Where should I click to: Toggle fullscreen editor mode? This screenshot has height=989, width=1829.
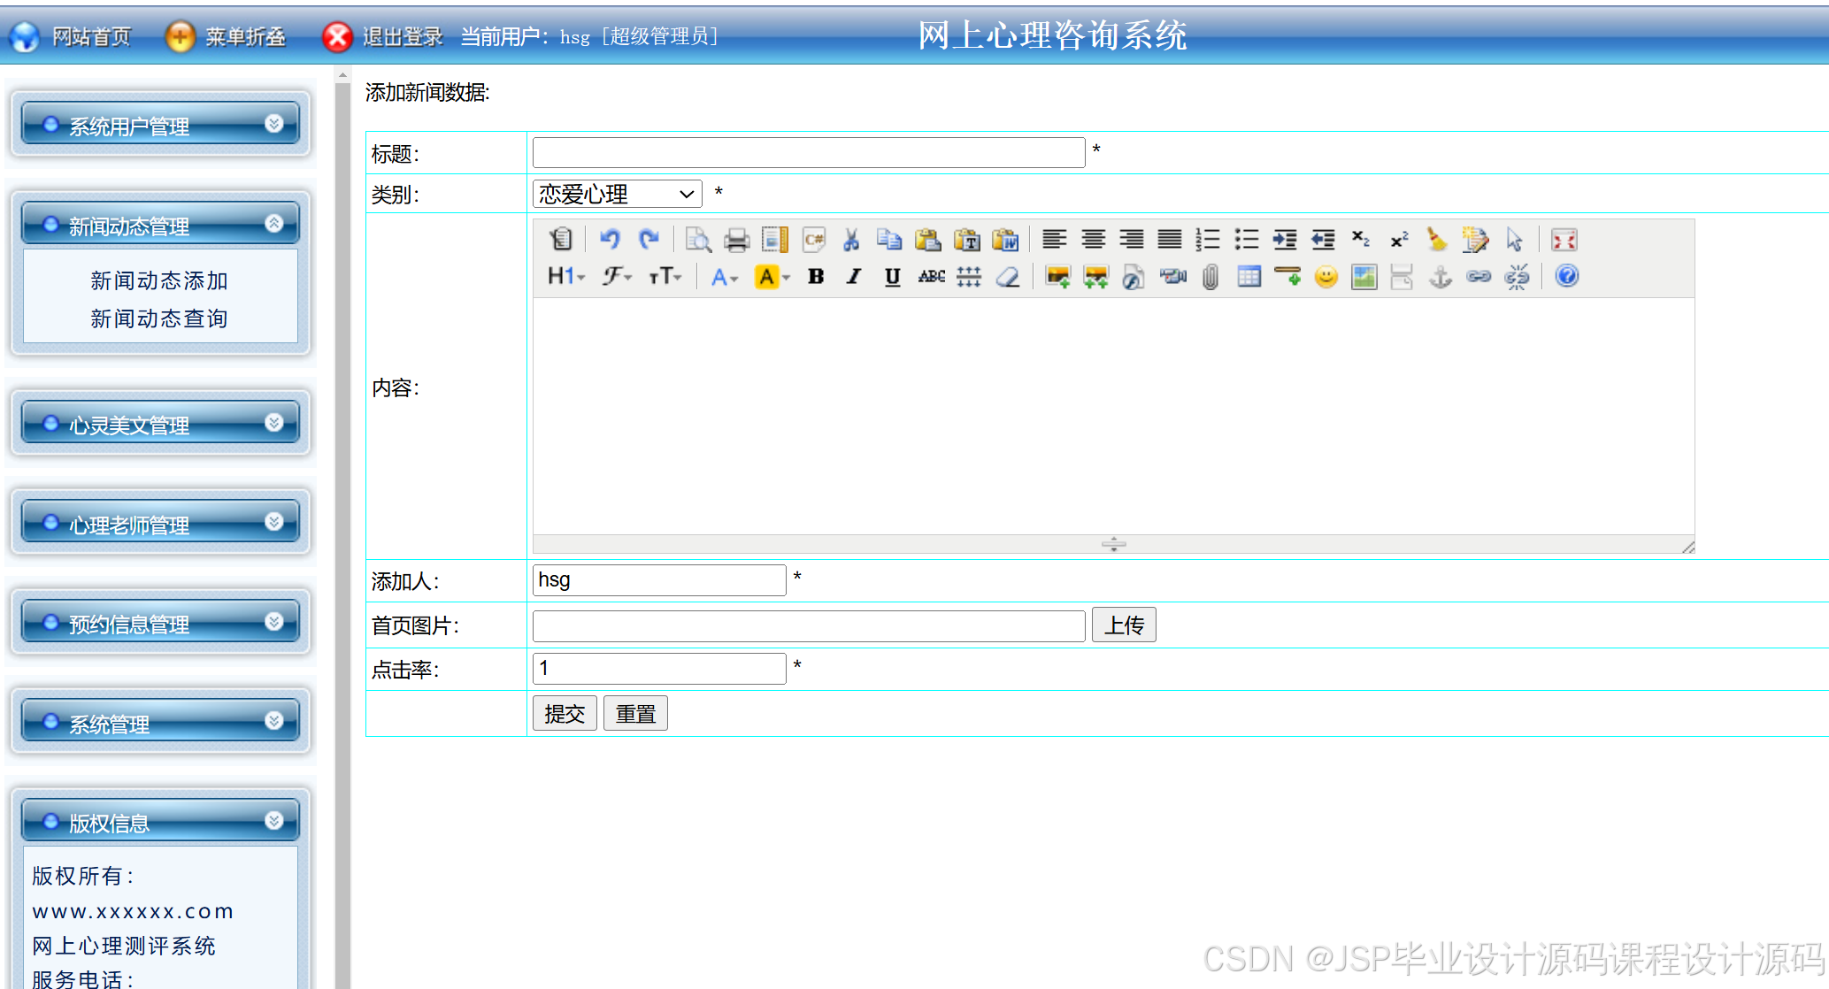pos(1564,240)
